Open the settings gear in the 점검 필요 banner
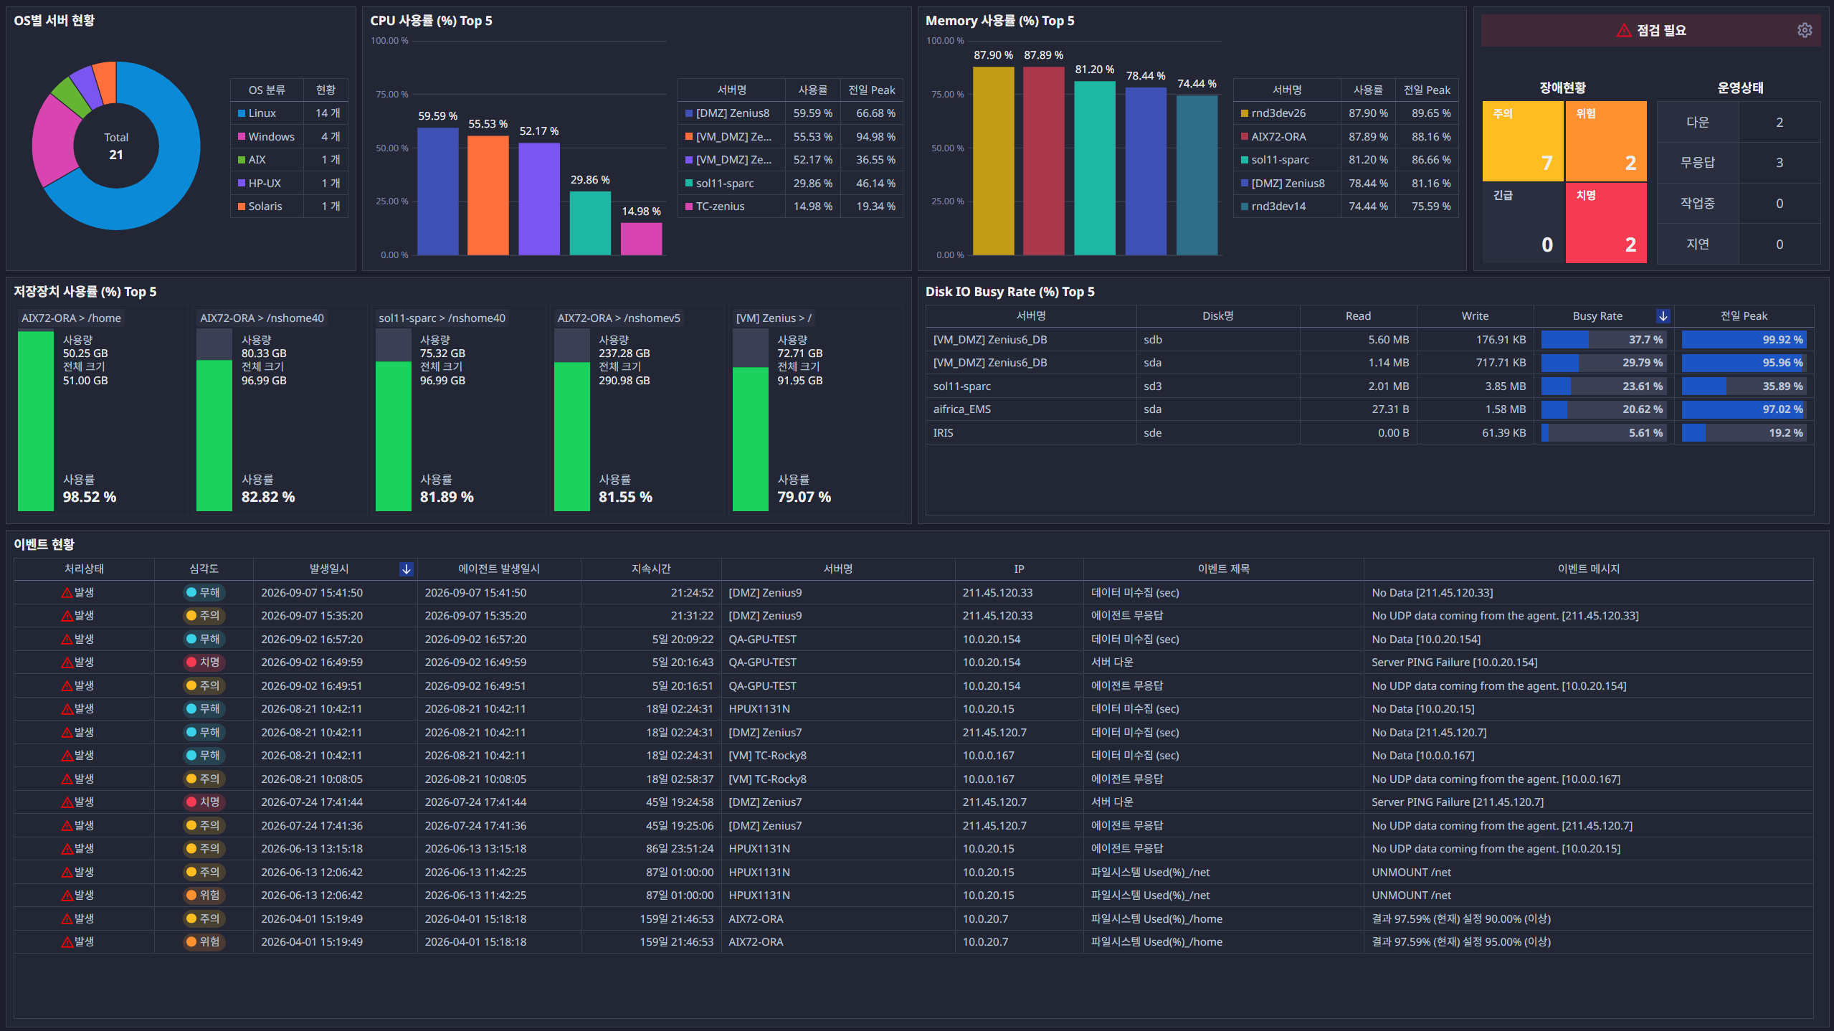 tap(1805, 30)
